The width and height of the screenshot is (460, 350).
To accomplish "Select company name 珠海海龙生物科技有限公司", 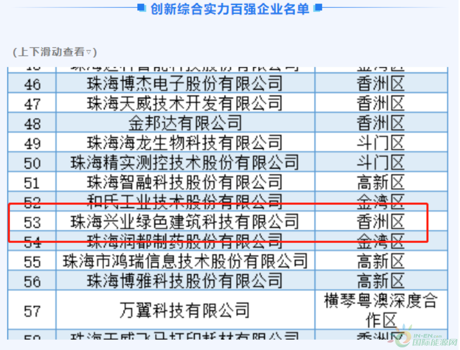I will pyautogui.click(x=185, y=142).
